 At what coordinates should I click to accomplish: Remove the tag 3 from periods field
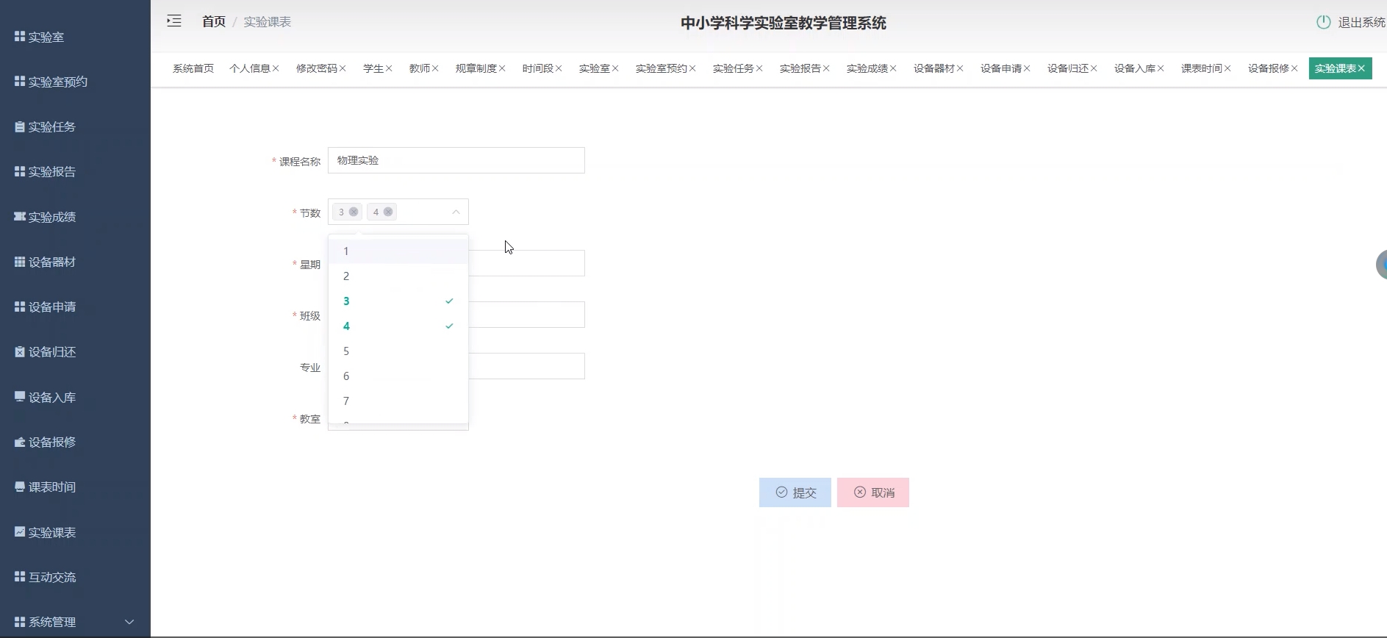[354, 212]
